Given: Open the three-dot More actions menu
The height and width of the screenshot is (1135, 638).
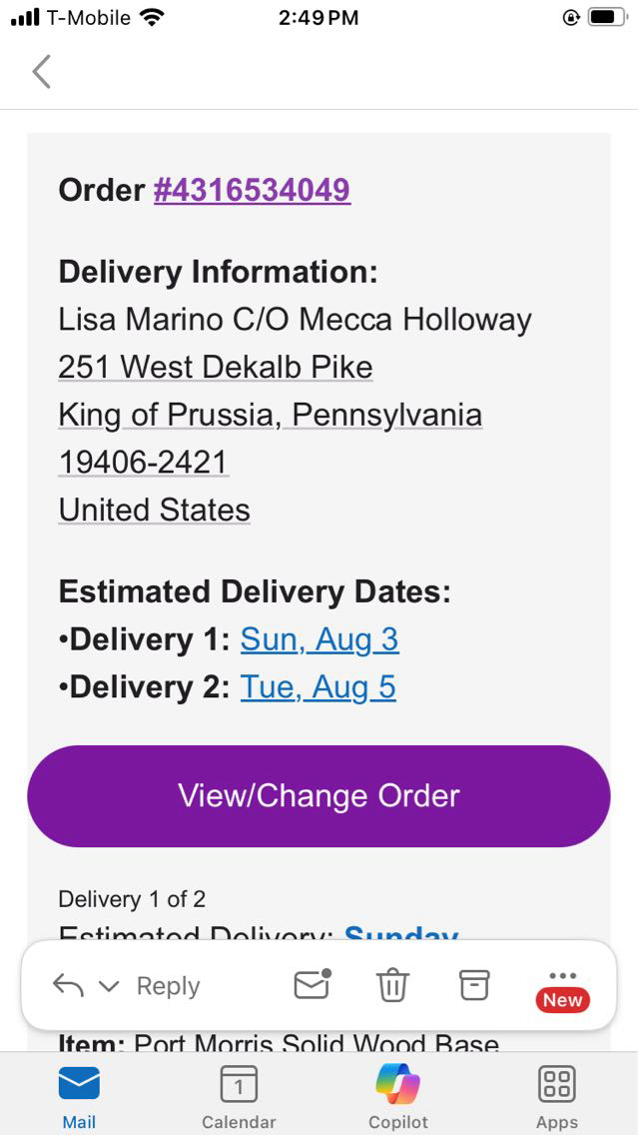Looking at the screenshot, I should click(562, 976).
